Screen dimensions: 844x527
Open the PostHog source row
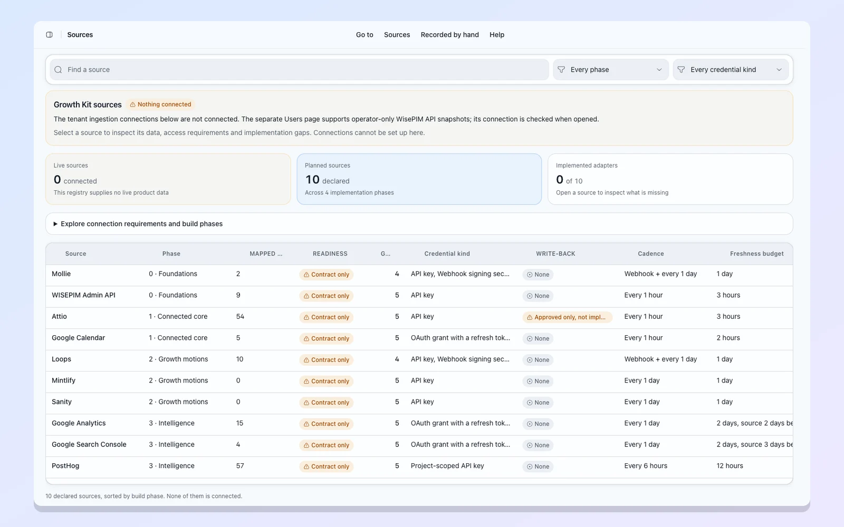pos(419,466)
